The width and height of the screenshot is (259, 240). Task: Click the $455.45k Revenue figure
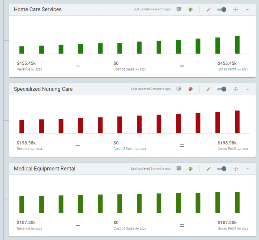[26, 63]
